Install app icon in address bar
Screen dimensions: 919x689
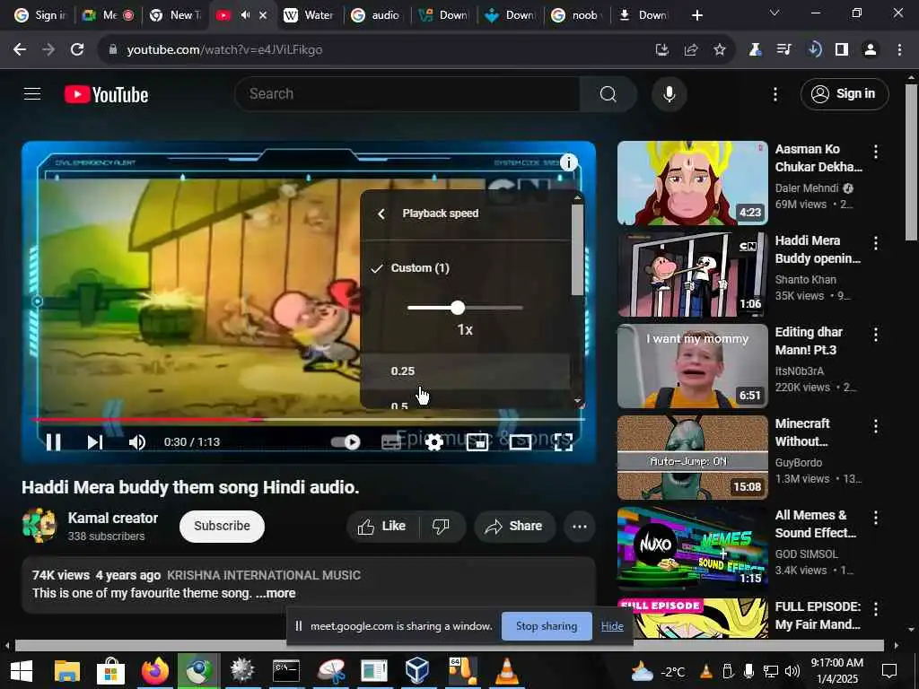click(x=661, y=50)
